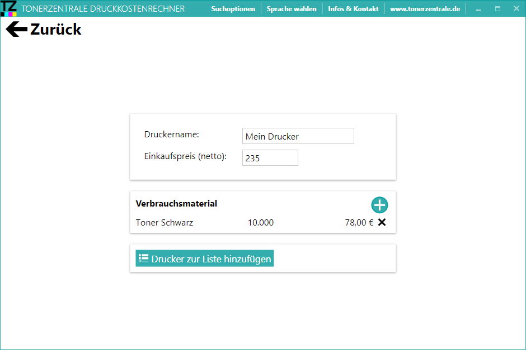
Task: Click the TZ logo in the title bar
Action: click(x=8, y=8)
